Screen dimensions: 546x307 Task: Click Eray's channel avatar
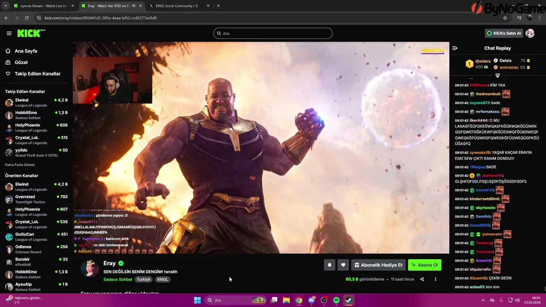click(90, 268)
